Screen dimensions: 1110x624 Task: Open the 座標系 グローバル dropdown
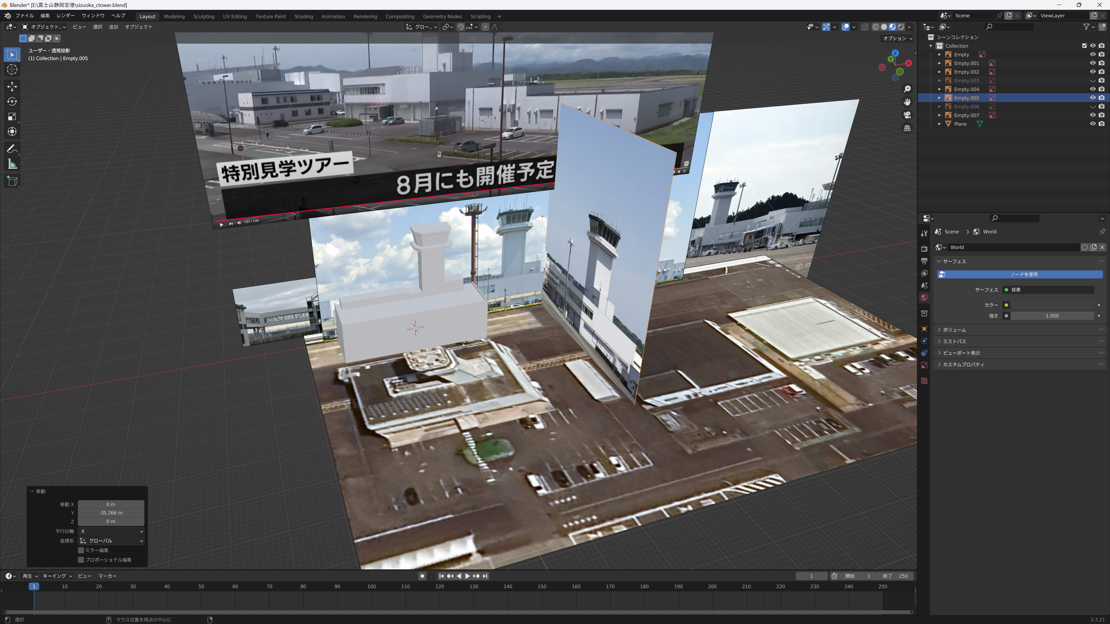111,541
